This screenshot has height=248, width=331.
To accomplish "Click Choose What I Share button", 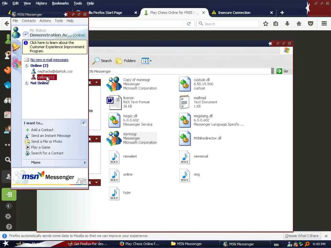I will (x=302, y=236).
